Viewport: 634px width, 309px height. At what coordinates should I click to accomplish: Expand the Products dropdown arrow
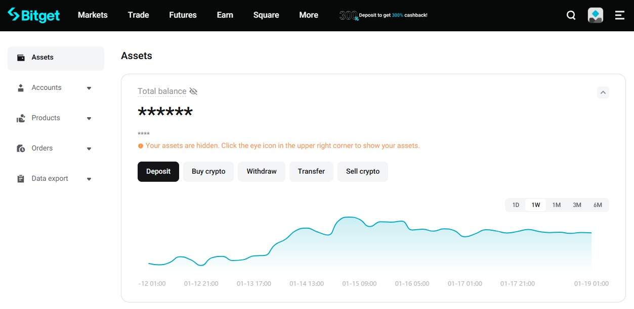89,119
